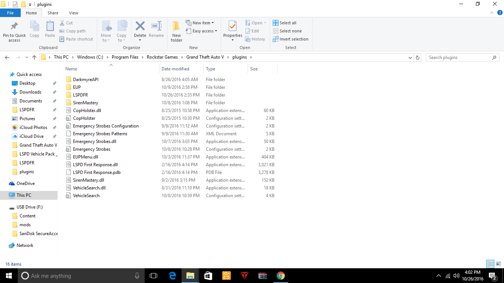Click Select all in the ribbon

click(x=284, y=23)
